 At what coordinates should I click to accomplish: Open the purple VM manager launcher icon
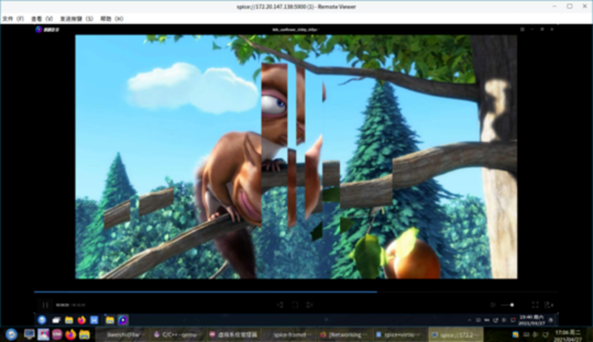tap(57, 334)
